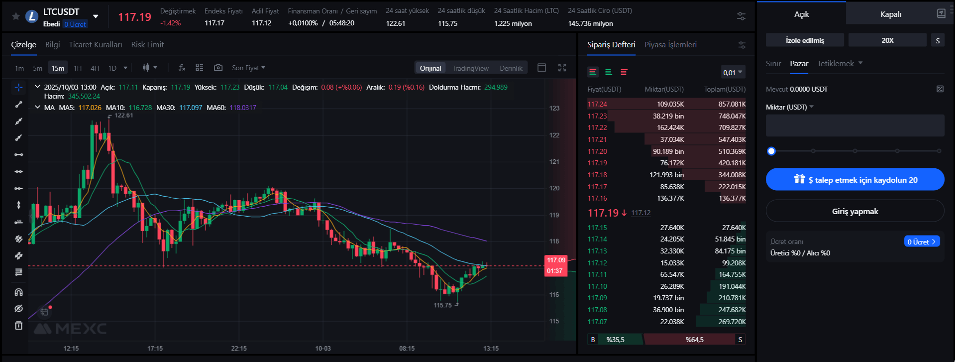
Task: Take a chart screenshot with the camera icon
Action: 218,68
